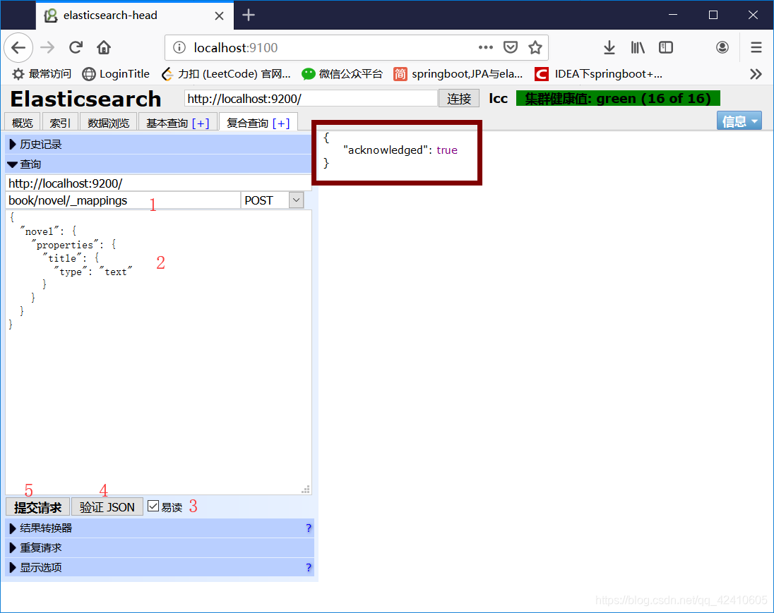This screenshot has height=613, width=774.
Task: Click the 验证 JSON button
Action: [x=107, y=506]
